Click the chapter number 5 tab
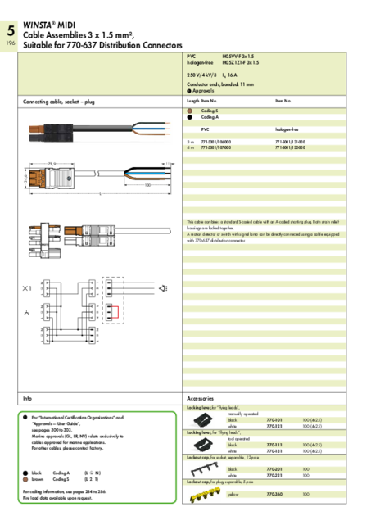The height and width of the screenshot is (525, 371). point(11,31)
